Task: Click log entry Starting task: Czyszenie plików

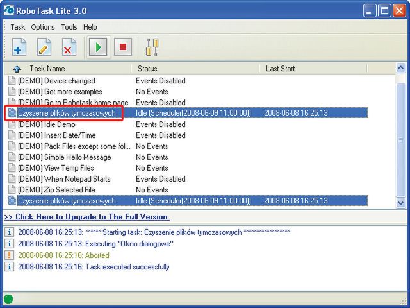Action: 154,232
